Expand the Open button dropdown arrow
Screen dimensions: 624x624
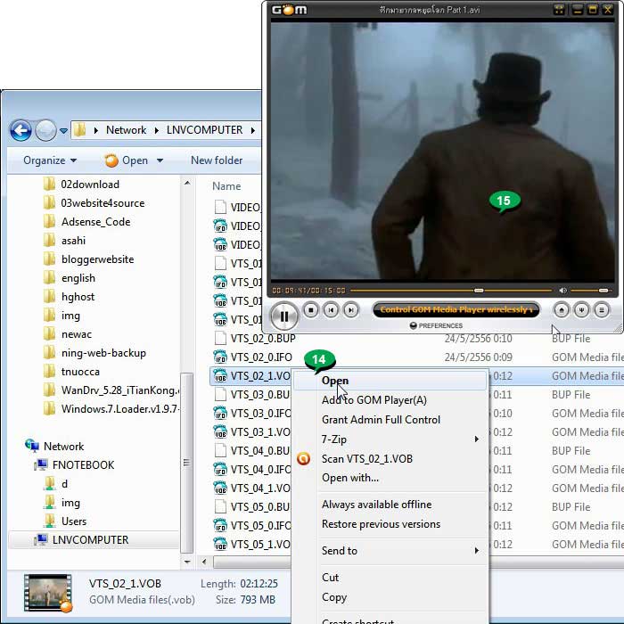click(160, 160)
